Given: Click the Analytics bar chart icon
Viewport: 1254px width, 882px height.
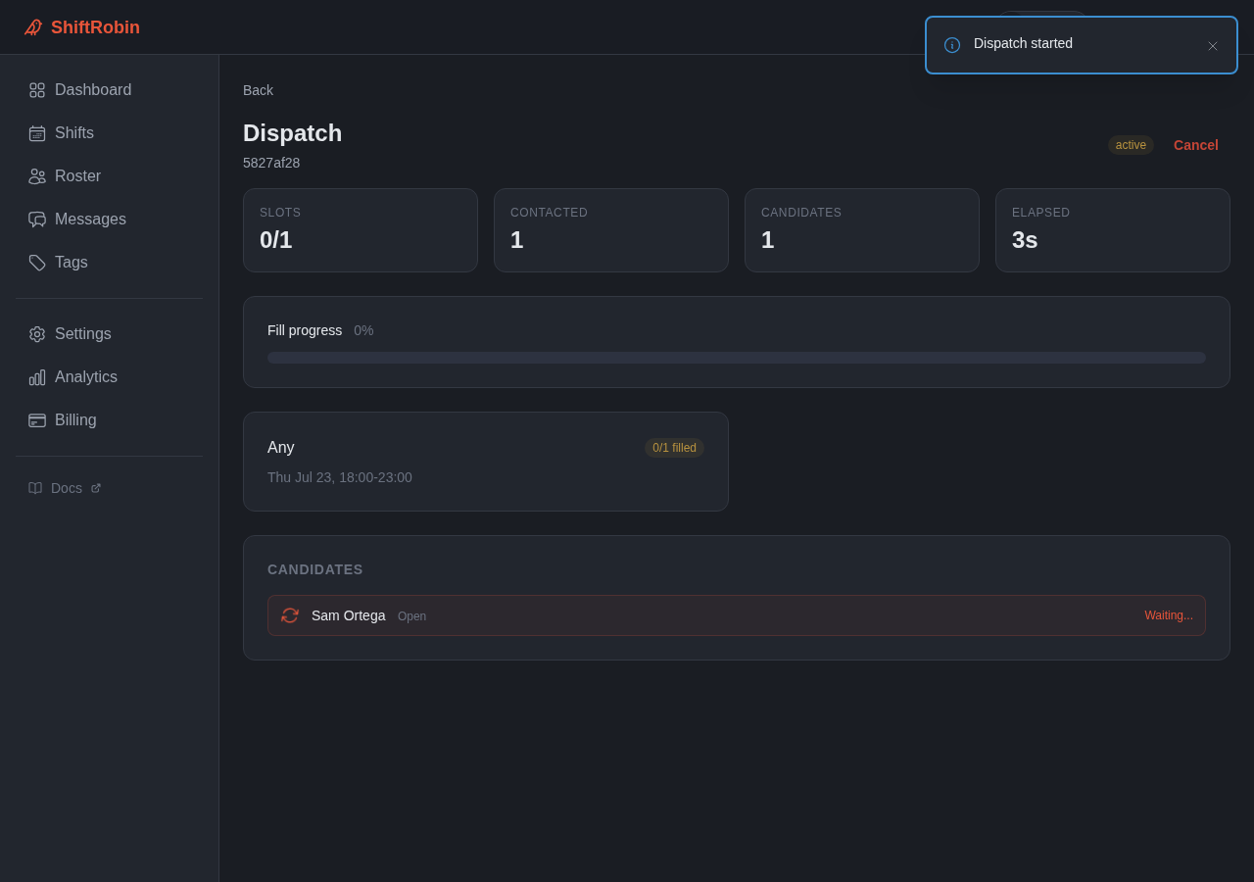Looking at the screenshot, I should click(x=37, y=377).
